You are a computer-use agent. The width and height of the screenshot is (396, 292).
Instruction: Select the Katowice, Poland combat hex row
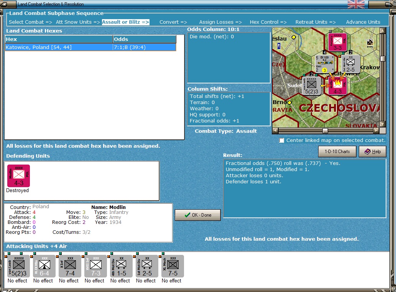90,47
